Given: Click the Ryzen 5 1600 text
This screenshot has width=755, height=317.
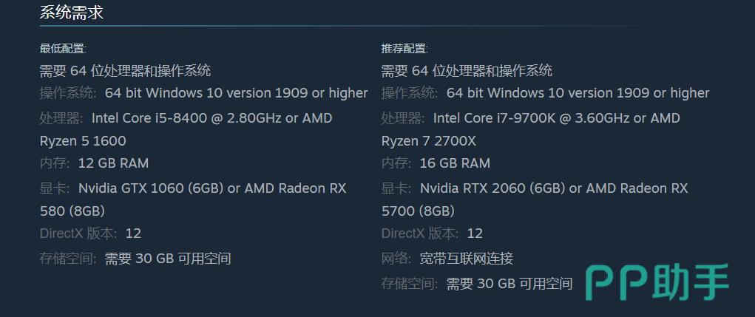Looking at the screenshot, I should tap(83, 141).
